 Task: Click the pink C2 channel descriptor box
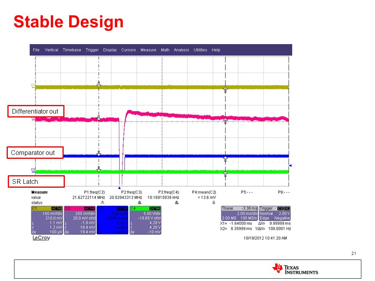click(x=80, y=220)
